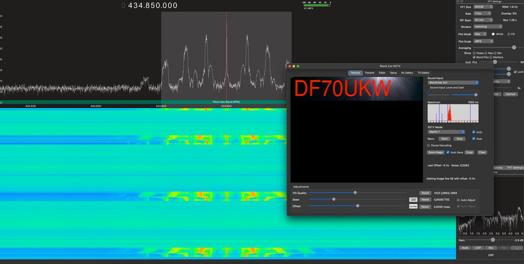Open the Setup tab
This screenshot has width=524, height=264.
click(x=393, y=73)
